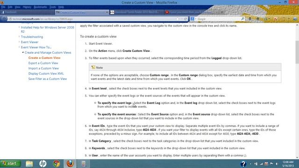Select Create a Custom View in sidebar
This screenshot has width=299, height=168.
coord(44,58)
